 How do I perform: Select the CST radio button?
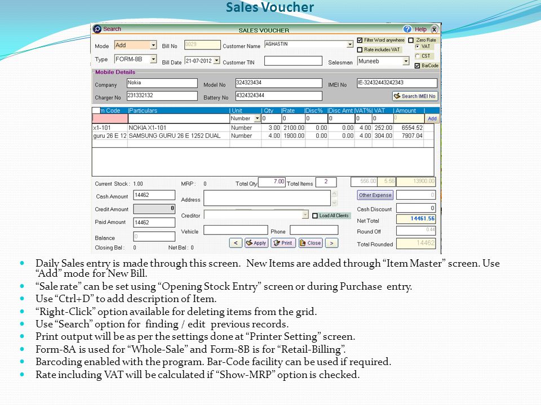point(418,56)
